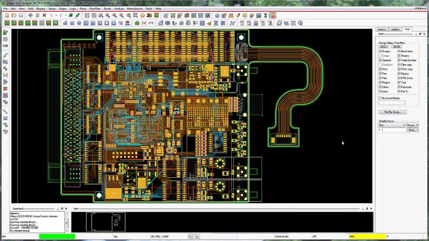The width and height of the screenshot is (429, 241).
Task: Toggle the DRC errors checkbox
Action: [399, 78]
